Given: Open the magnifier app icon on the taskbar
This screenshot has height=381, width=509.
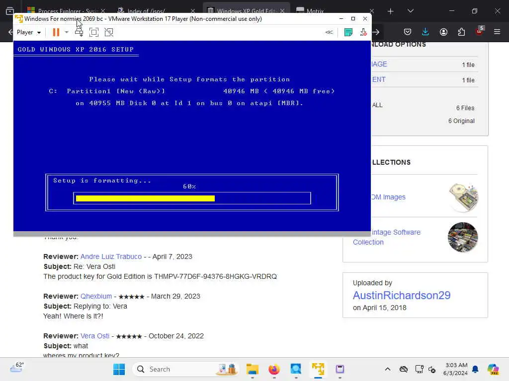Looking at the screenshot, I should [x=296, y=369].
